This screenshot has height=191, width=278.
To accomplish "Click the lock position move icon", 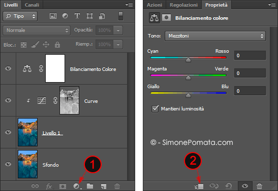I will 46,45.
